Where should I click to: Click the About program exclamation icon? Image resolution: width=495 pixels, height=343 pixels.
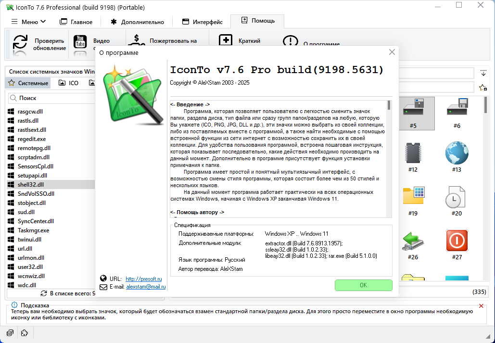point(290,41)
